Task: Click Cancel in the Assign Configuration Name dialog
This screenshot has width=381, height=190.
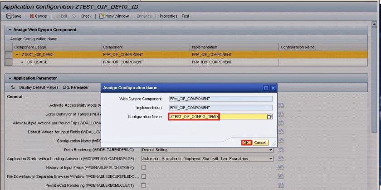Action: point(260,143)
